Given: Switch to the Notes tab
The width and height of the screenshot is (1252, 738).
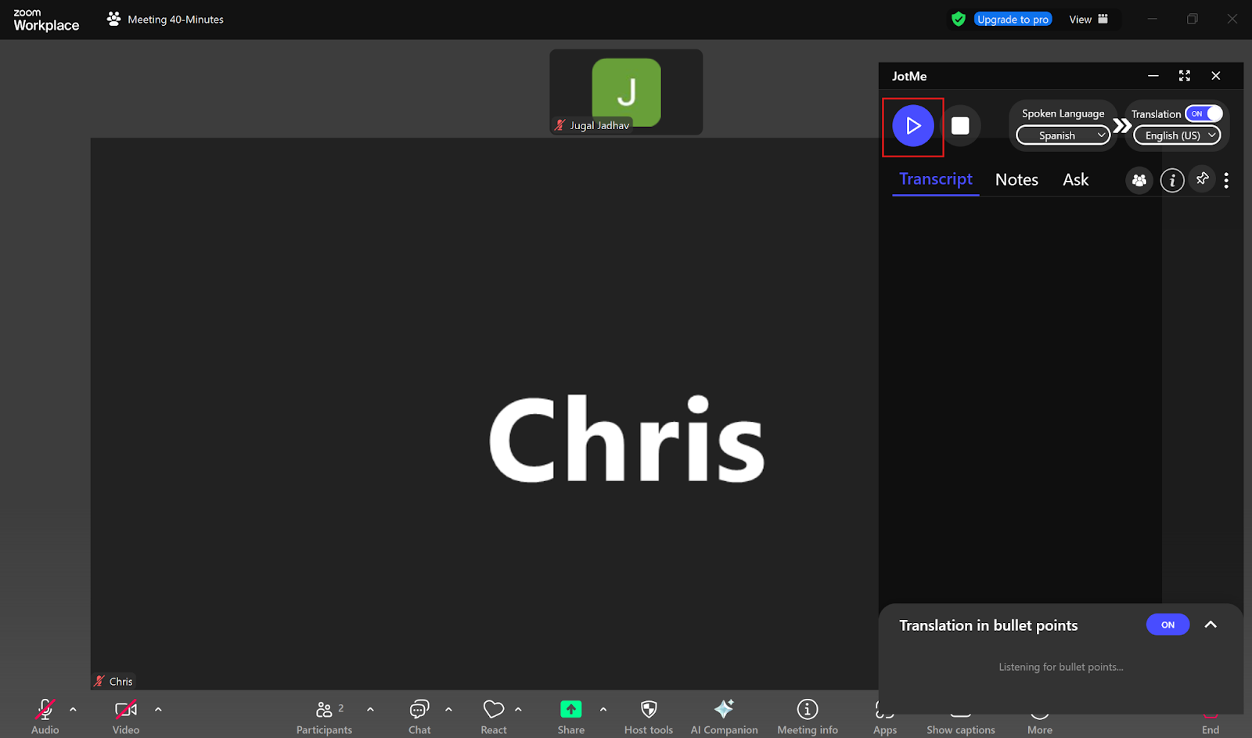Looking at the screenshot, I should click(x=1016, y=180).
